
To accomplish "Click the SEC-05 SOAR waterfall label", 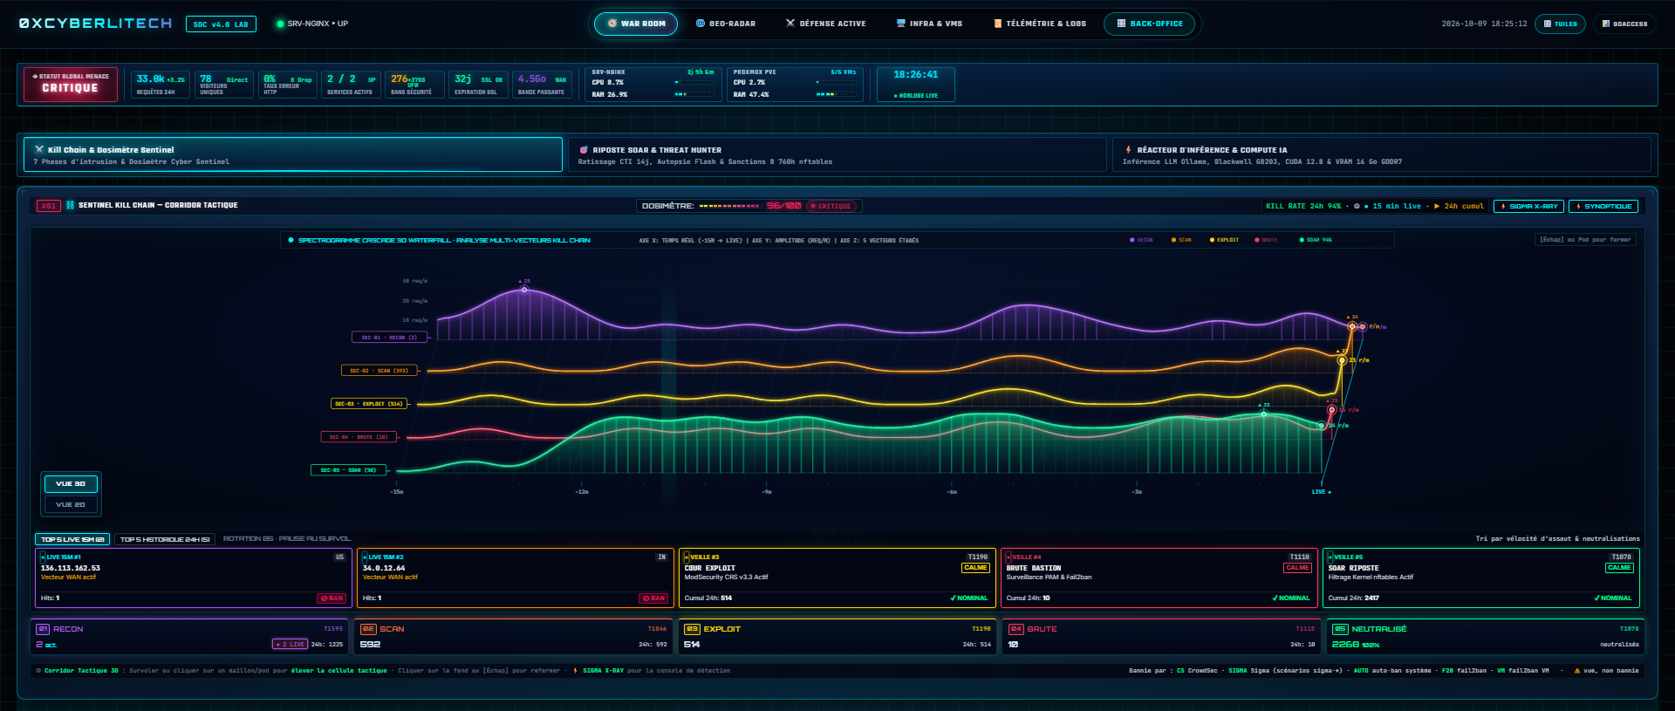I will tap(348, 469).
